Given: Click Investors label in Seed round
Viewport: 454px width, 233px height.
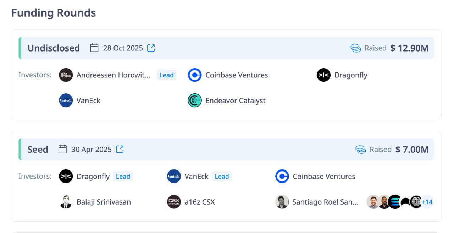Looking at the screenshot, I should coord(35,176).
